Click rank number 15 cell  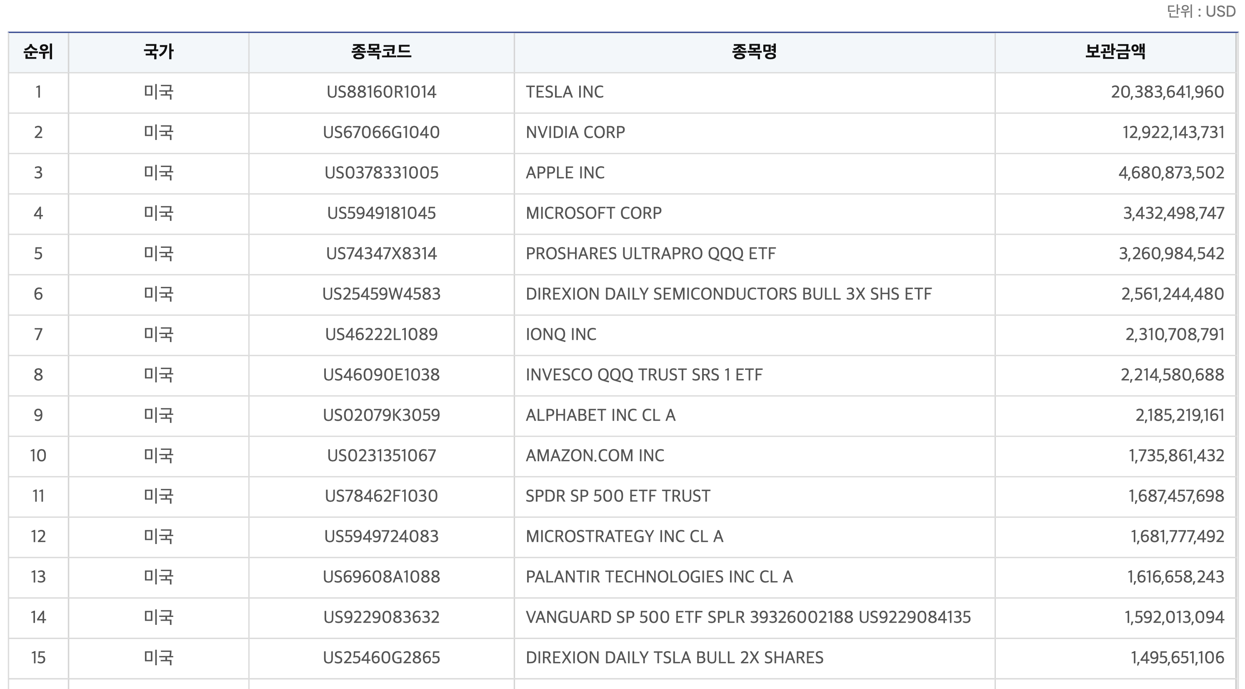click(x=38, y=658)
